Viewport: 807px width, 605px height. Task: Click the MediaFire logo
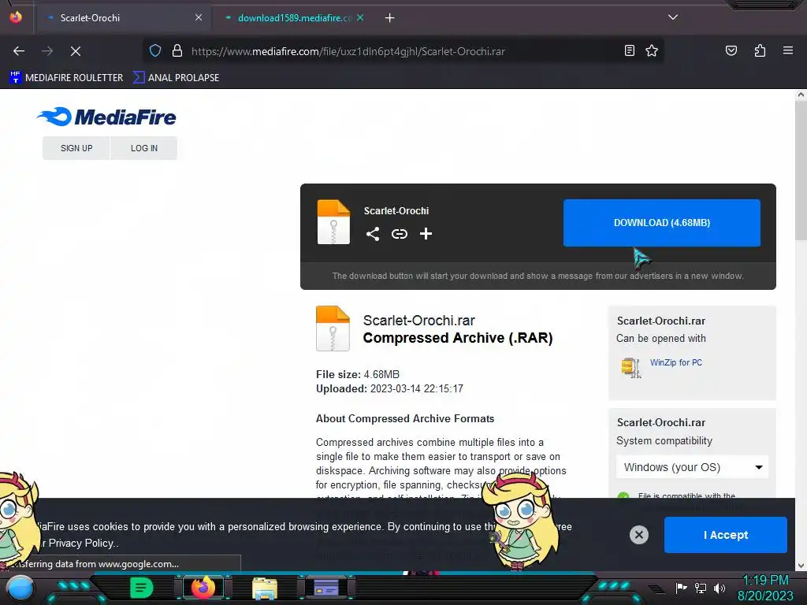[106, 117]
